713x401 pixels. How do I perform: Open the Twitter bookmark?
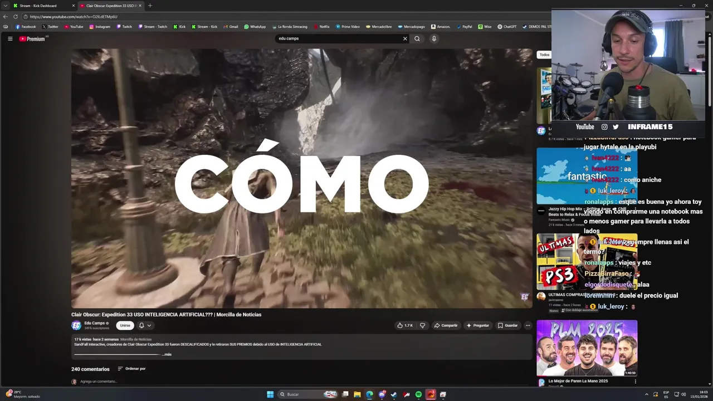(x=50, y=27)
